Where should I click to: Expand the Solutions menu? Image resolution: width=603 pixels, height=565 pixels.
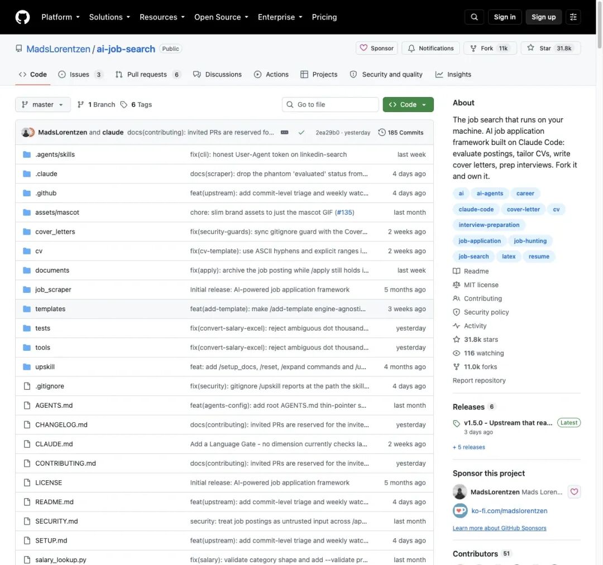click(x=109, y=17)
